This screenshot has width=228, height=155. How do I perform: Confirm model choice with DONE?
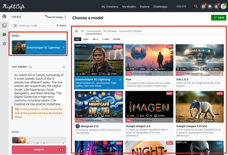218,18
